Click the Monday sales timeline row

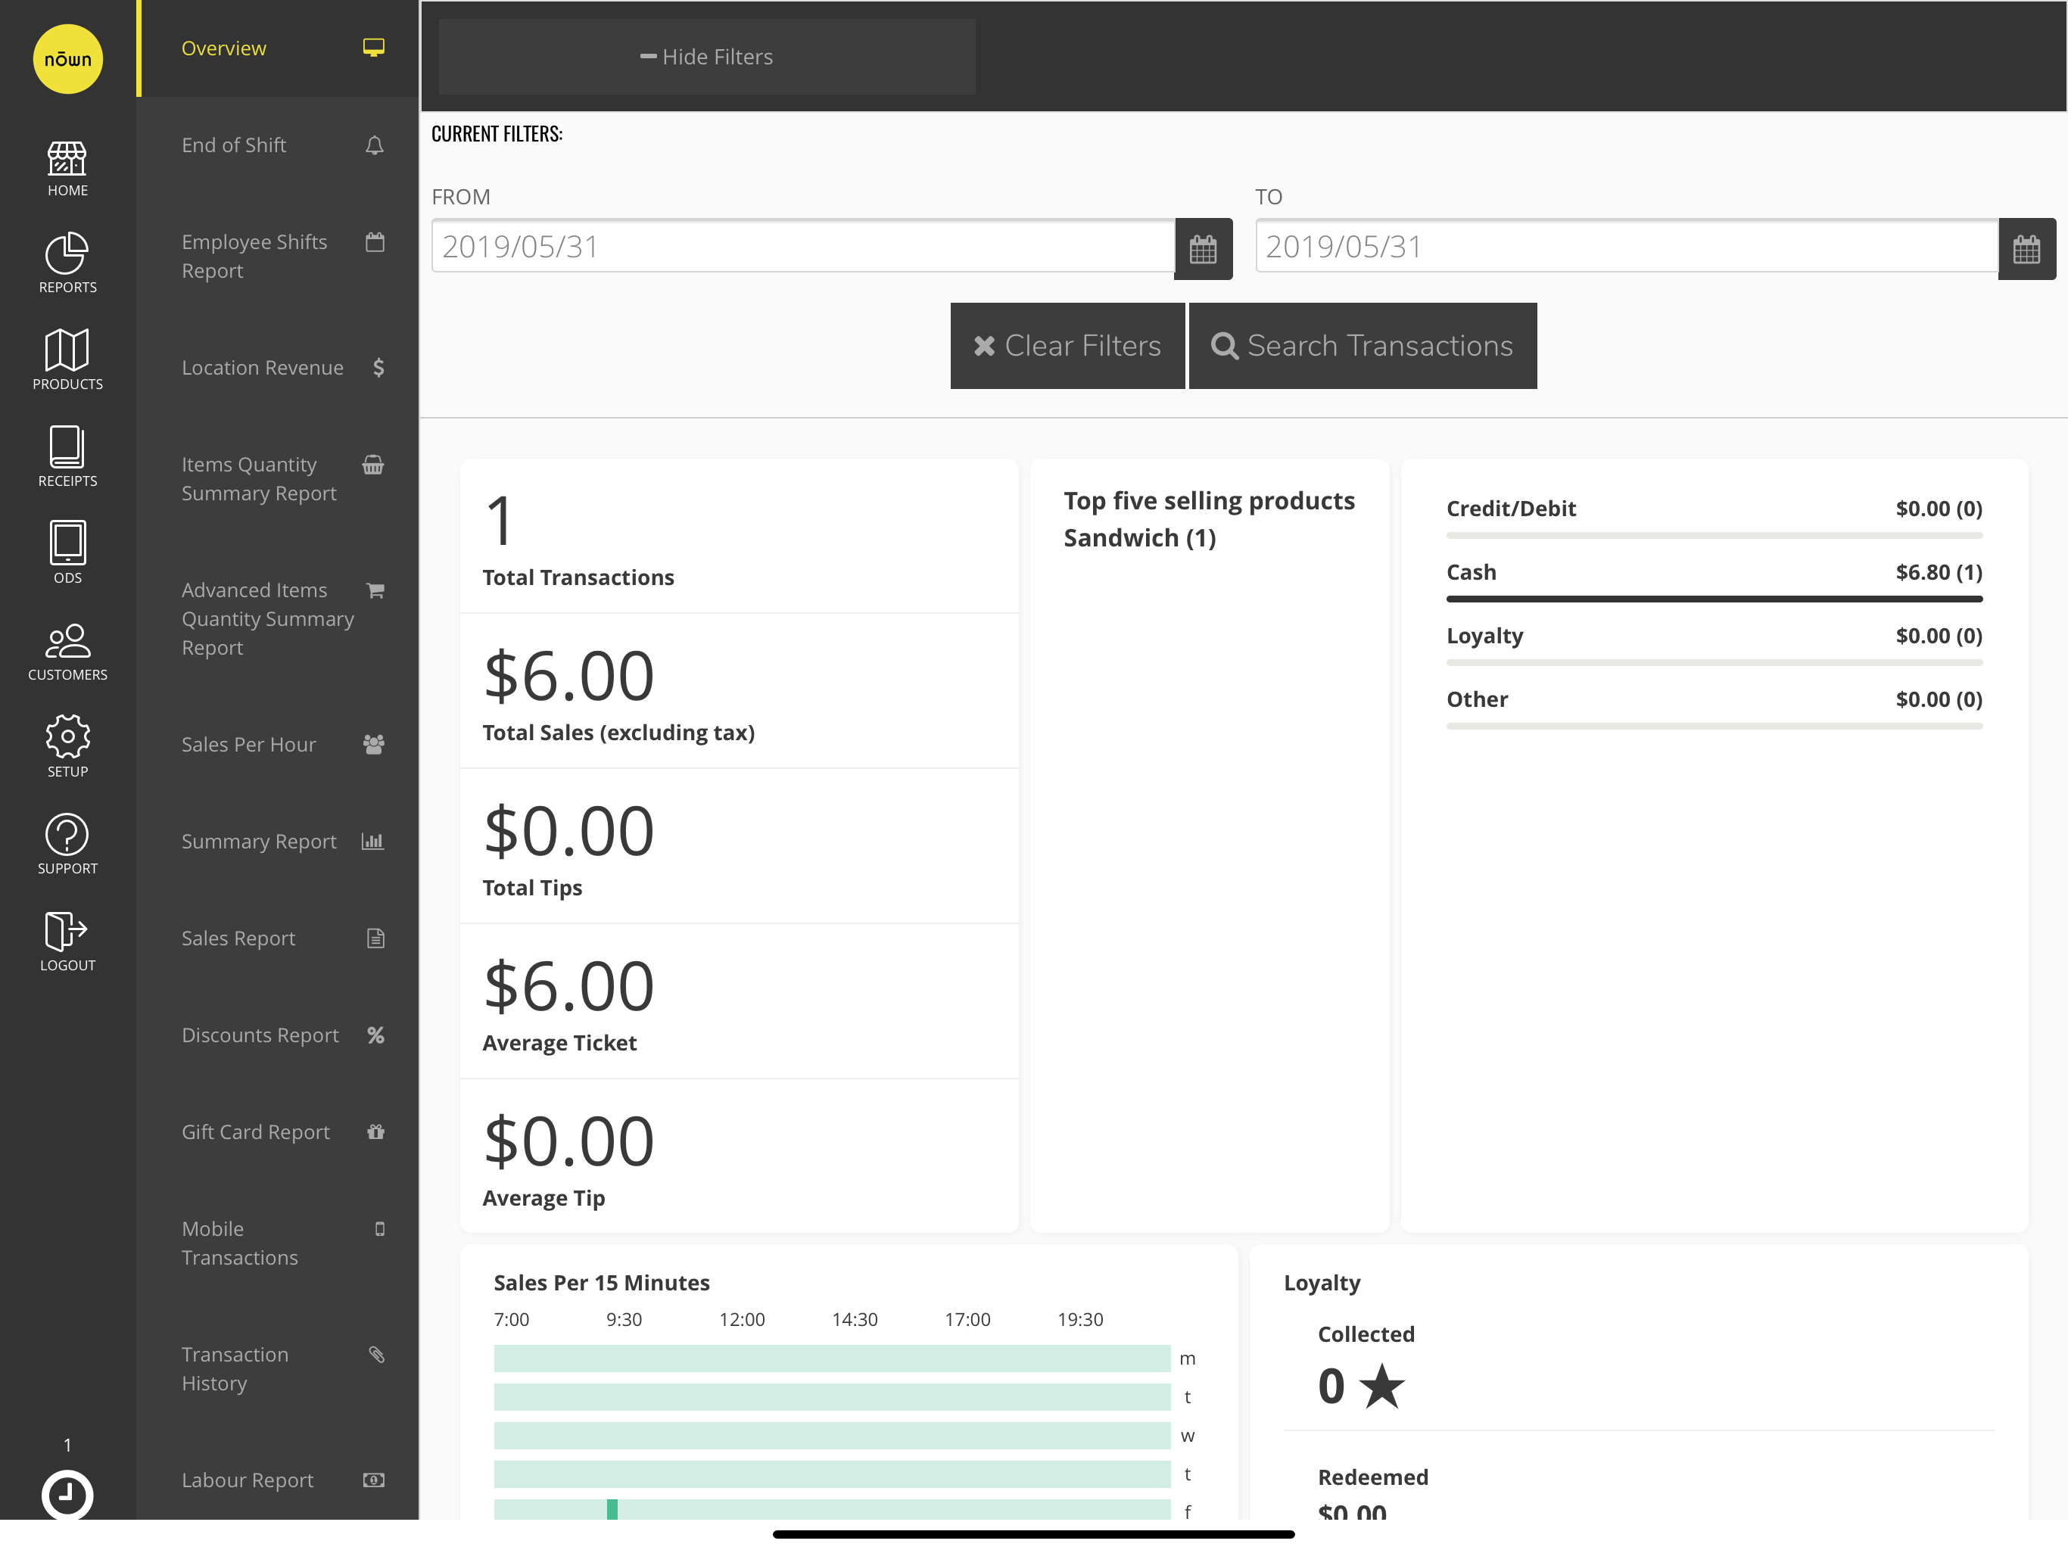pyautogui.click(x=832, y=1359)
